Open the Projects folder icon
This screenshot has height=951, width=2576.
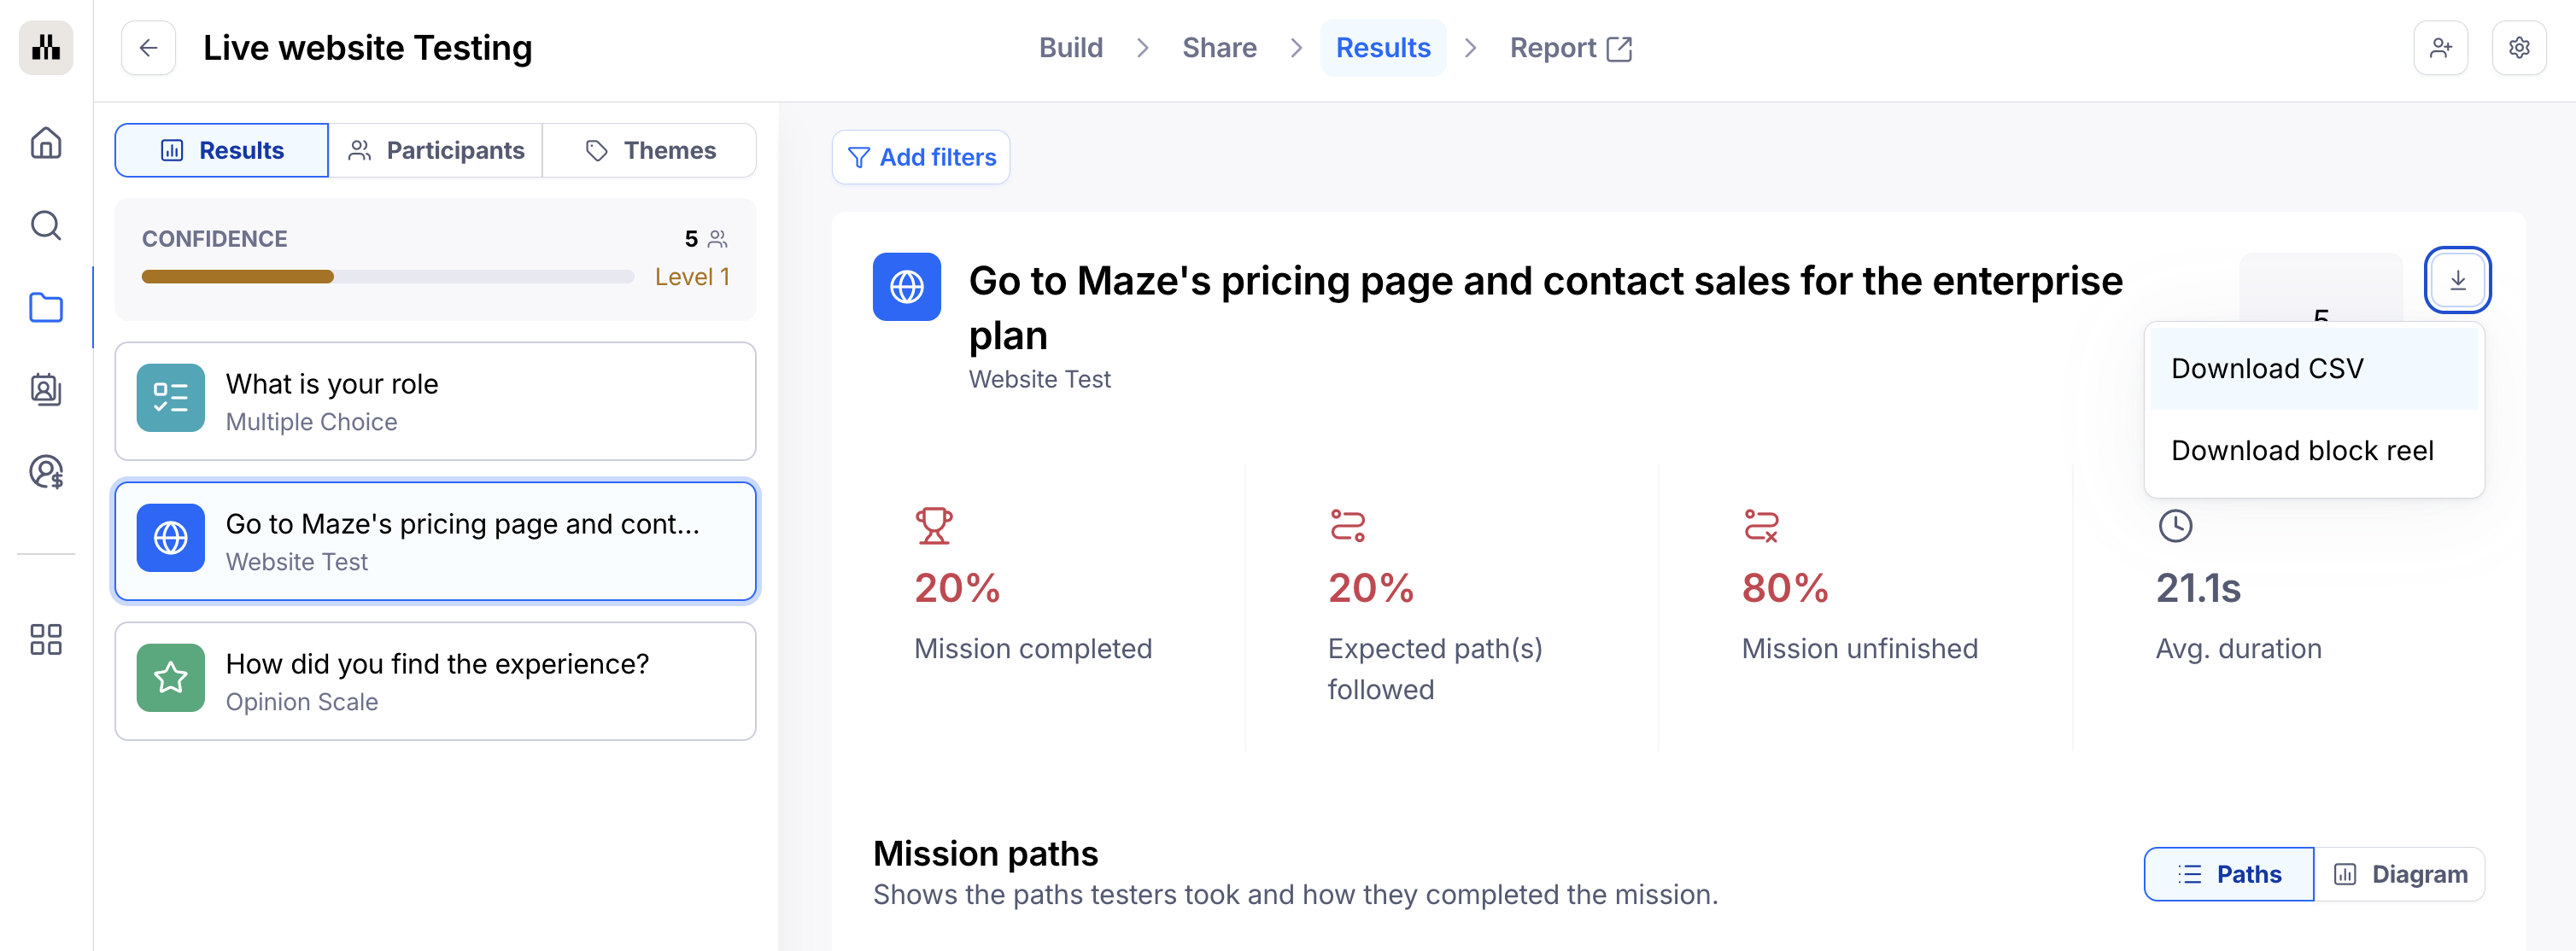click(46, 307)
